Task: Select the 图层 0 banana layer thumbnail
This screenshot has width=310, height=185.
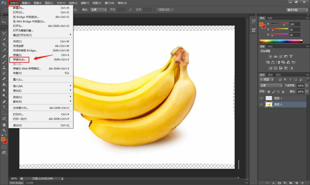Action: 269,105
